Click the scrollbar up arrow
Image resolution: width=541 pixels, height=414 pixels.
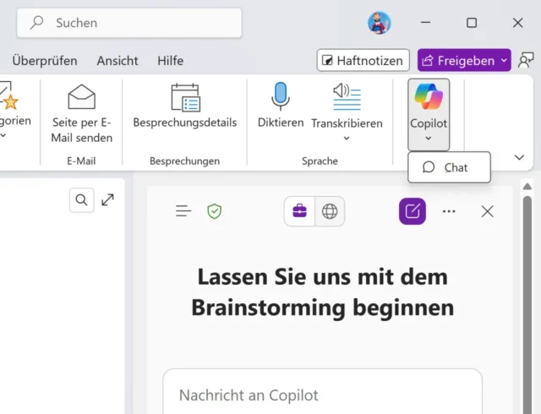(x=527, y=187)
